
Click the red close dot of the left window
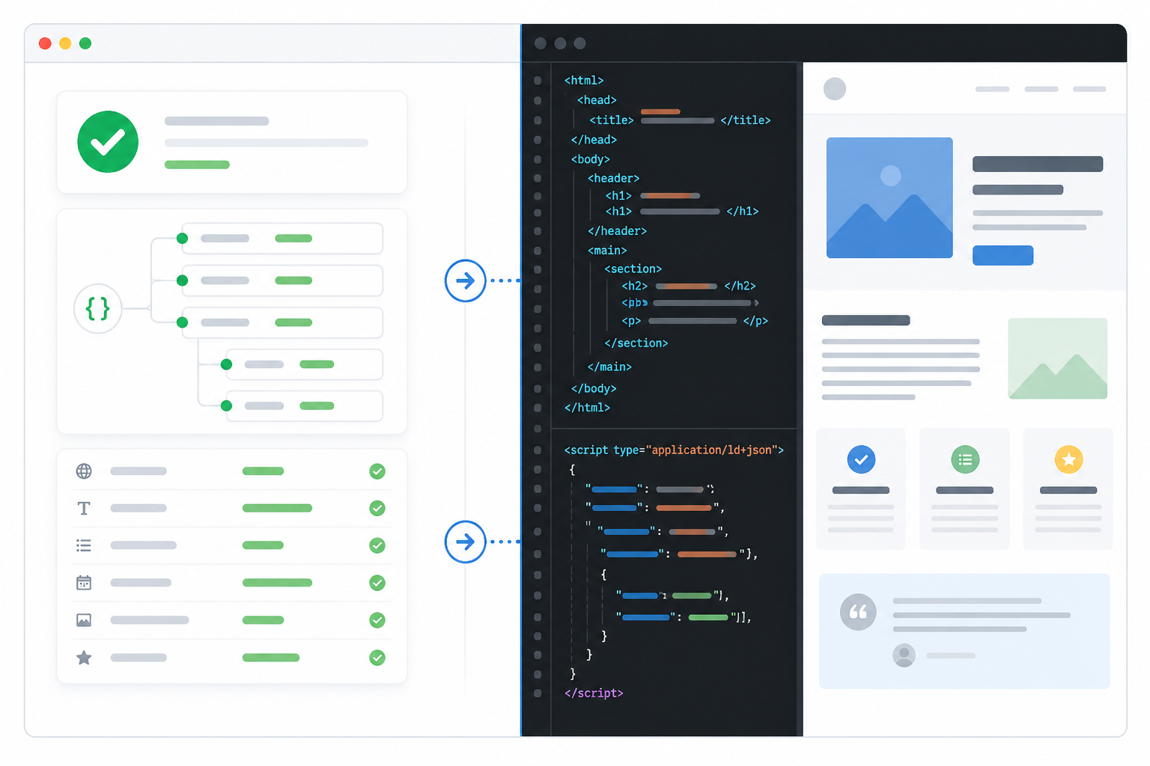point(45,43)
